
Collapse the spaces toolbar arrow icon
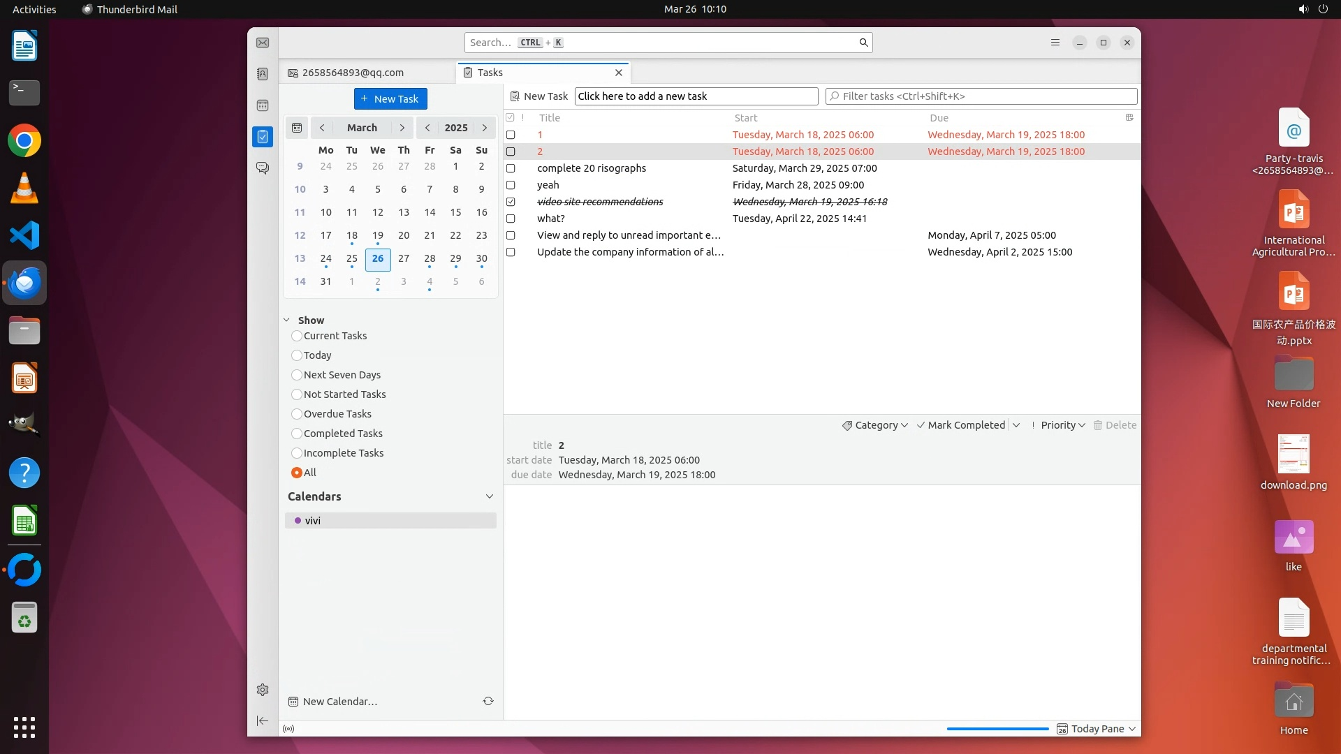tap(263, 720)
